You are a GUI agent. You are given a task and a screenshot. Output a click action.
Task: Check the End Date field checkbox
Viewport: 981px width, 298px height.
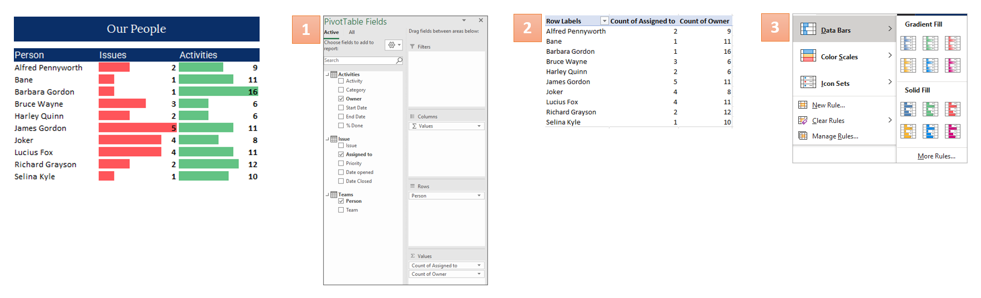(x=341, y=116)
